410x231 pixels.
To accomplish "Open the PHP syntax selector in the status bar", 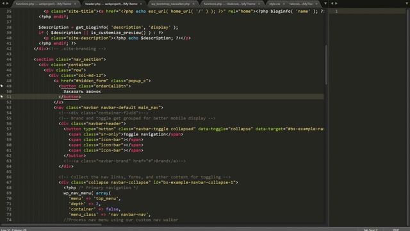I will coord(396,230).
